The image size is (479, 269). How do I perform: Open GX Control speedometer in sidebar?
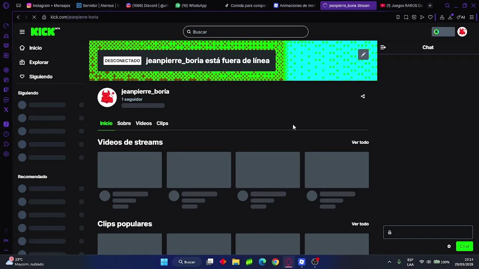6,26
